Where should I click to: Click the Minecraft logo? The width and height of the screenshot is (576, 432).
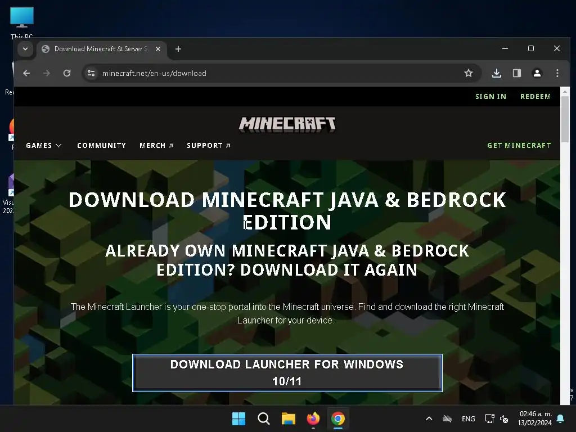(287, 124)
